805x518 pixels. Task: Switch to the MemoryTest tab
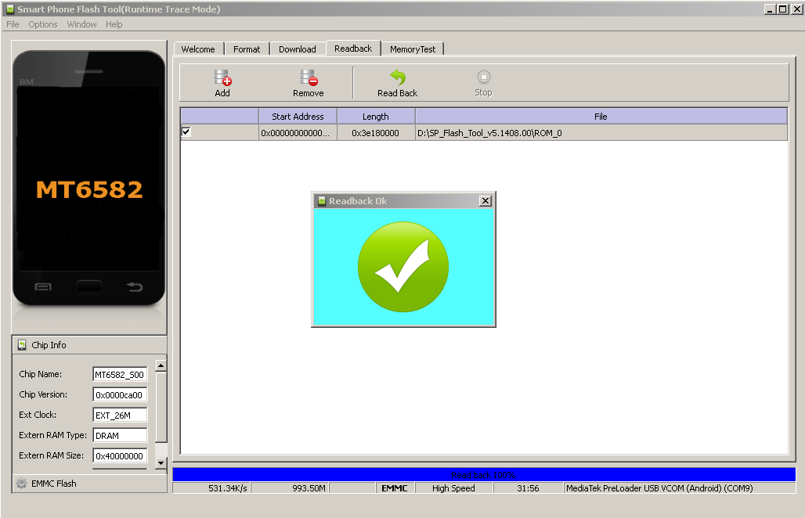[413, 49]
